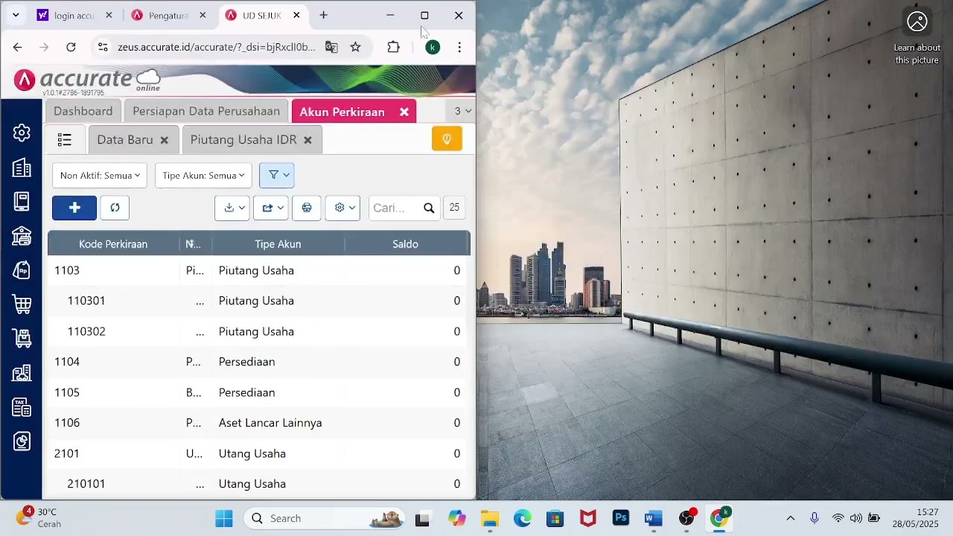
Task: Open the sales price tag module icon
Action: click(22, 270)
